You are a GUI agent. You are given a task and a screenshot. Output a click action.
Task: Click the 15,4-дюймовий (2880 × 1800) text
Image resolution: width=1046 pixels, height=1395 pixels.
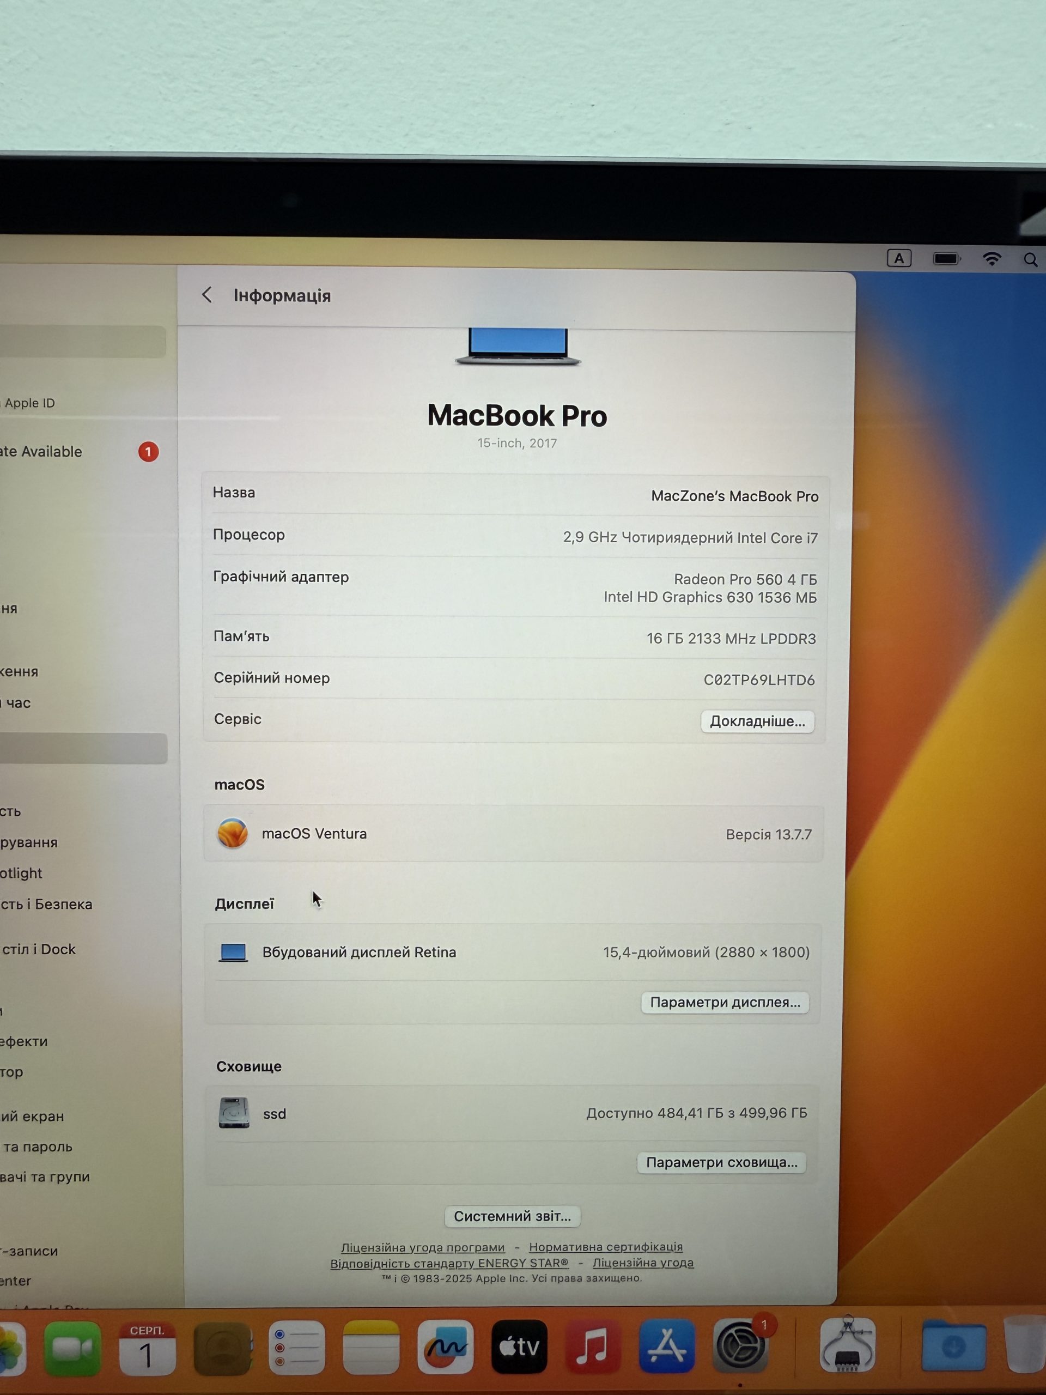(x=706, y=951)
